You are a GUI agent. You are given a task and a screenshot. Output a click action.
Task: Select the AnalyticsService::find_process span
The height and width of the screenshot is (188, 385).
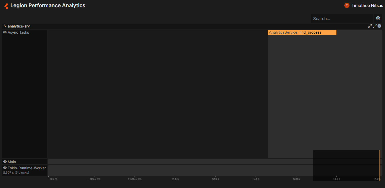pos(302,32)
